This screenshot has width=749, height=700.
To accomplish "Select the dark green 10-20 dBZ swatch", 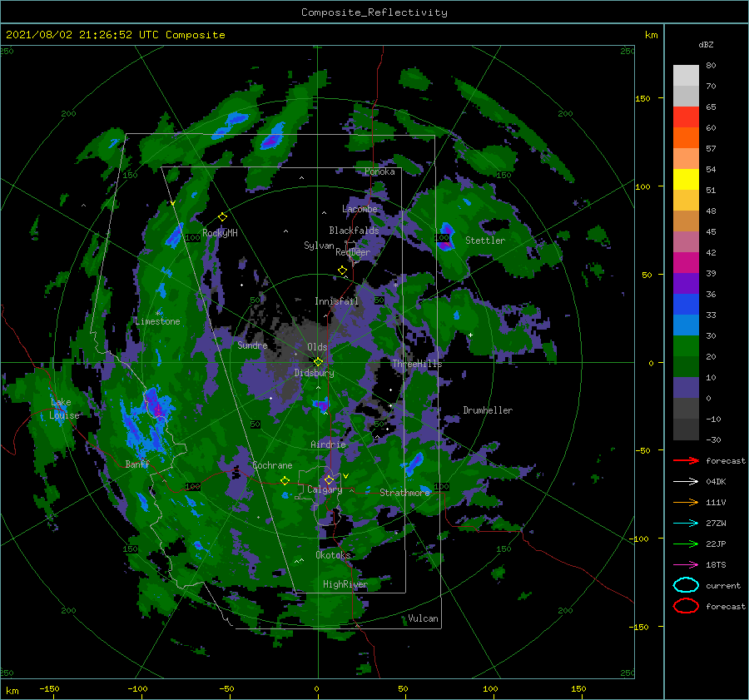I will [686, 367].
